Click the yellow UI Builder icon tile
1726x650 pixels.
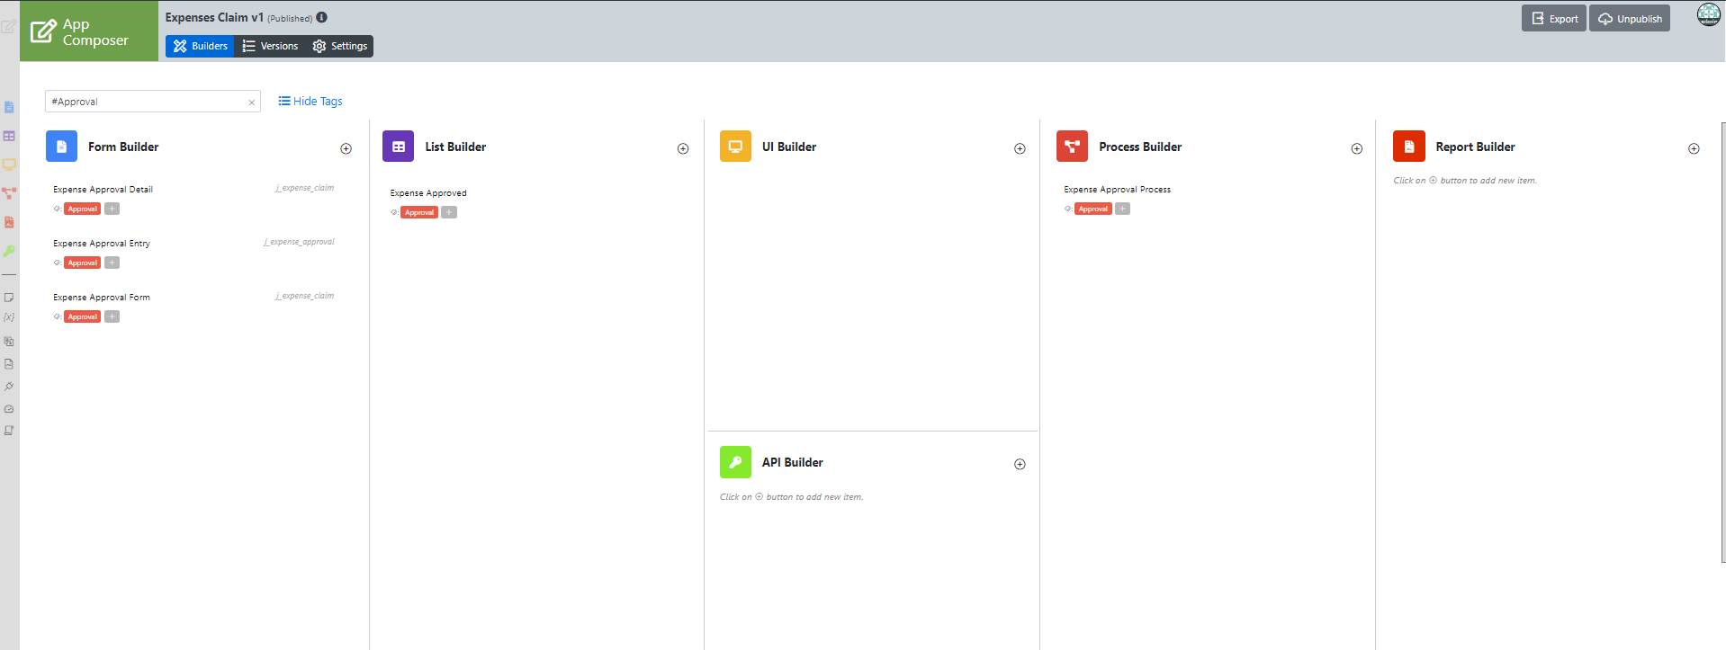tap(735, 147)
